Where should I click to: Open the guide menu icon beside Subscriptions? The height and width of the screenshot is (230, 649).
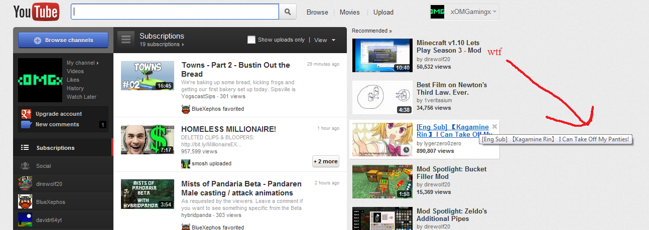(125, 40)
